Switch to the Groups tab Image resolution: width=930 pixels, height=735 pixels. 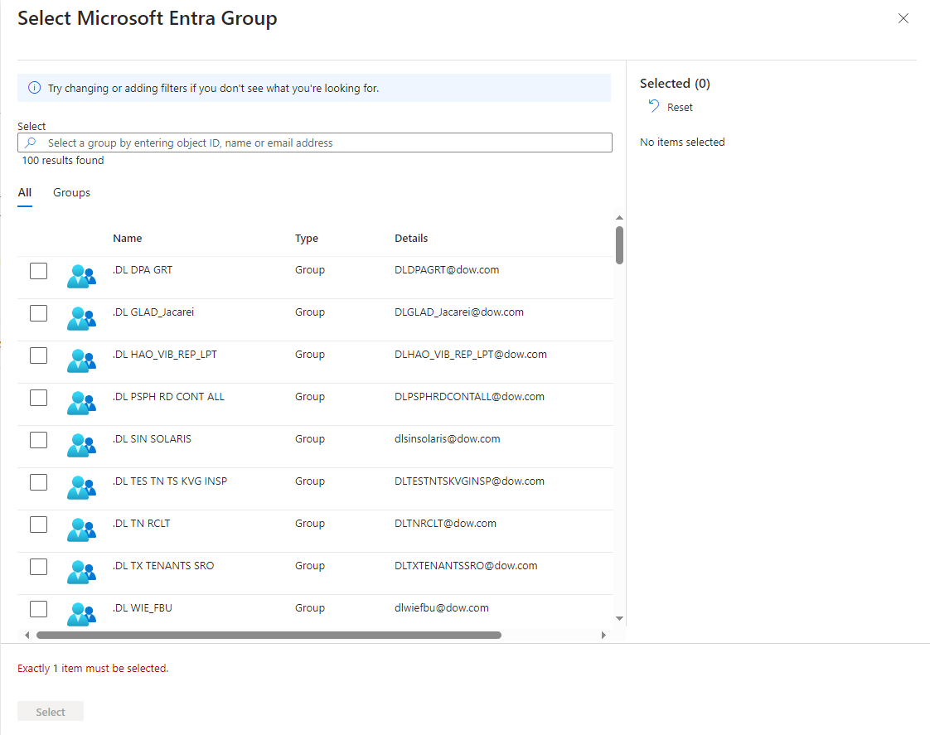coord(71,193)
